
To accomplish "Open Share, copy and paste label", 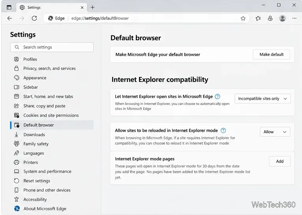I will pyautogui.click(x=44, y=106).
